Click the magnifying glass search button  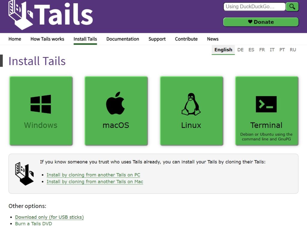pos(292,7)
